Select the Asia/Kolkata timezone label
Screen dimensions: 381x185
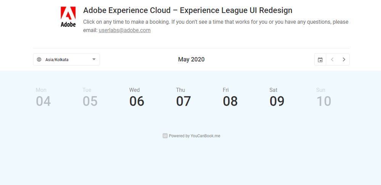57,60
